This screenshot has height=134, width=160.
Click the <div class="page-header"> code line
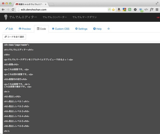click(16, 45)
